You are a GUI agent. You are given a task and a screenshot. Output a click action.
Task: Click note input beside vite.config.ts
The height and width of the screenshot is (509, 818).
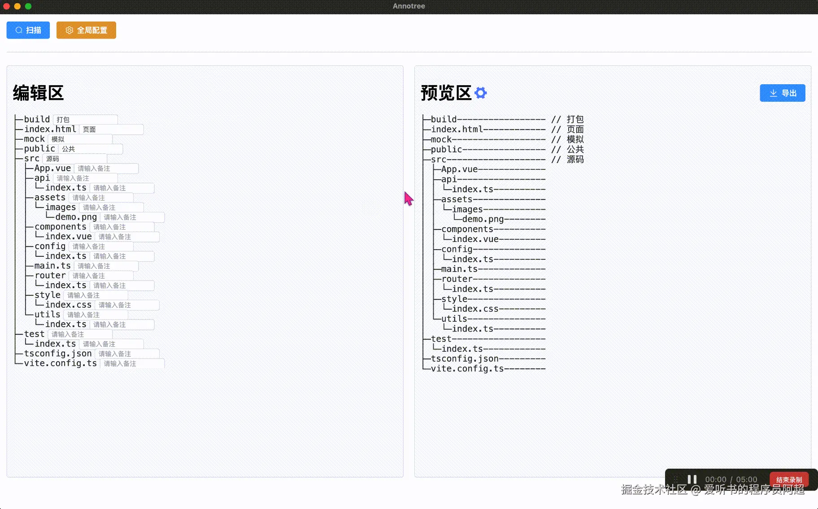tap(132, 364)
